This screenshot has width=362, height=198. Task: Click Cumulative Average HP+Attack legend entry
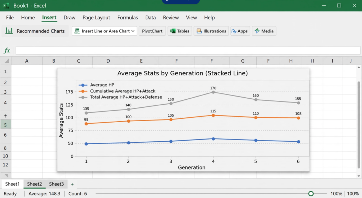117,91
